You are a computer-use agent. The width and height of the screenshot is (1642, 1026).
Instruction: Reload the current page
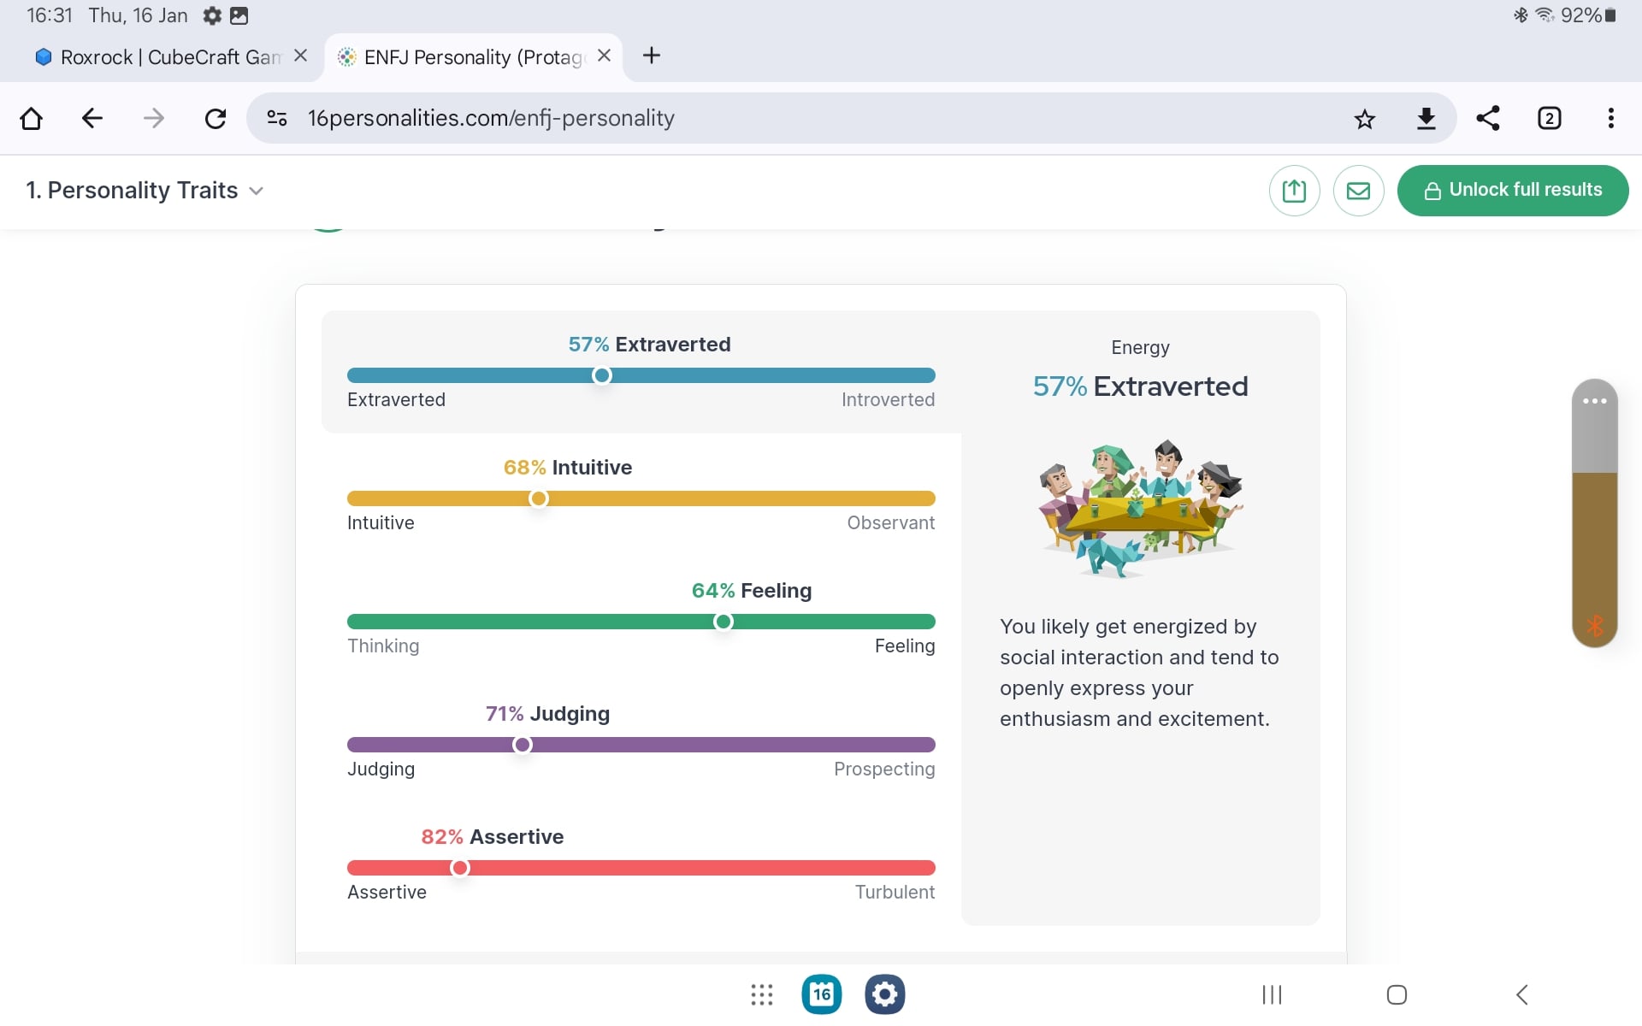(216, 118)
